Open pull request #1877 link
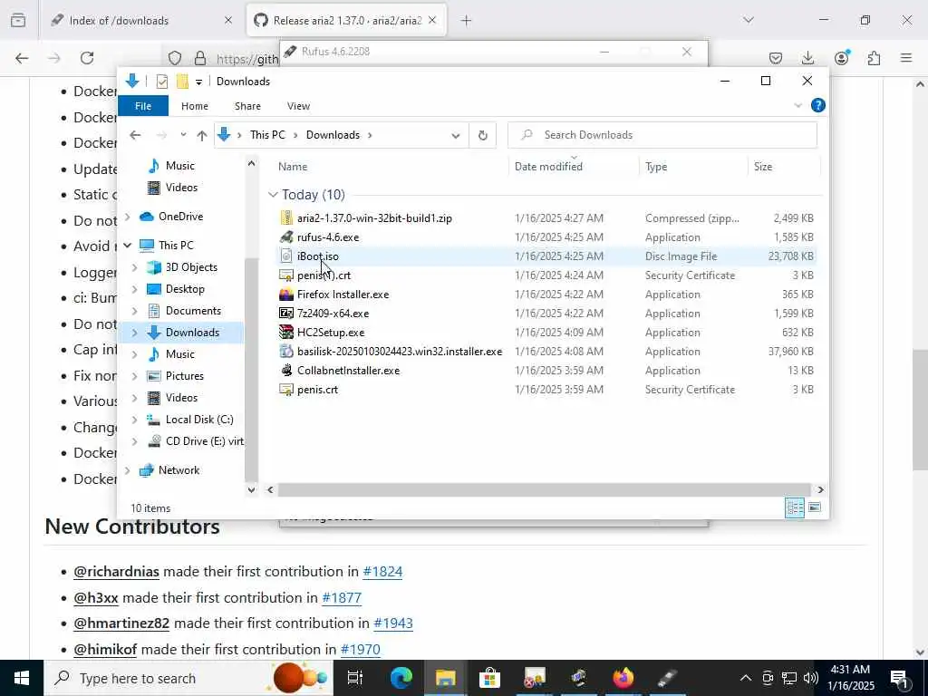This screenshot has height=696, width=928. pyautogui.click(x=342, y=598)
